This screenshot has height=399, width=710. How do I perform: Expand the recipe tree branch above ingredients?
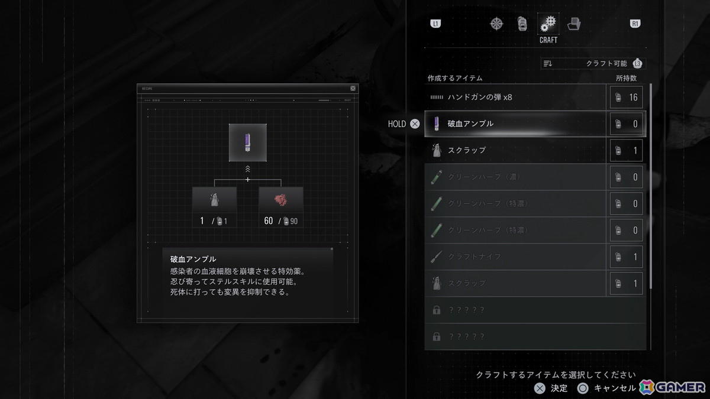[x=248, y=168]
